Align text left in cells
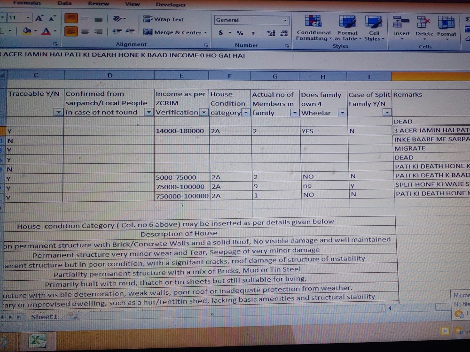 (71, 31)
